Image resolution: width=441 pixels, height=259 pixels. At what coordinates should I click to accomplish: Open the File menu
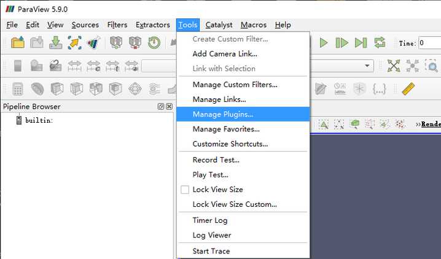12,25
